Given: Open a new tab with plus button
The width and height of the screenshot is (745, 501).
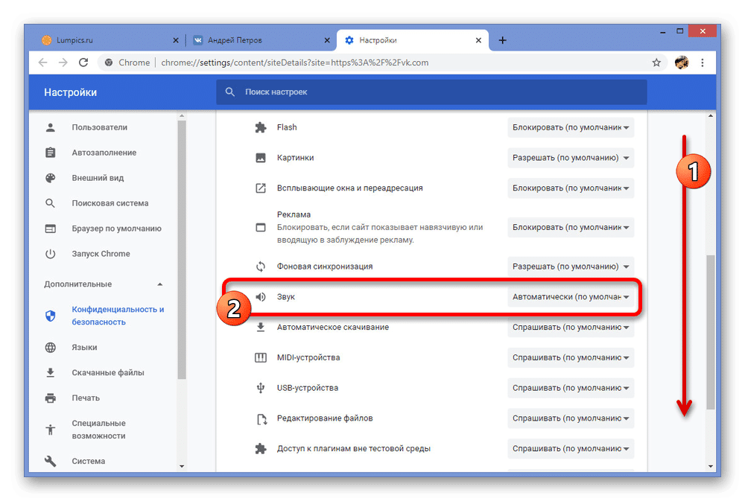Looking at the screenshot, I should 502,40.
